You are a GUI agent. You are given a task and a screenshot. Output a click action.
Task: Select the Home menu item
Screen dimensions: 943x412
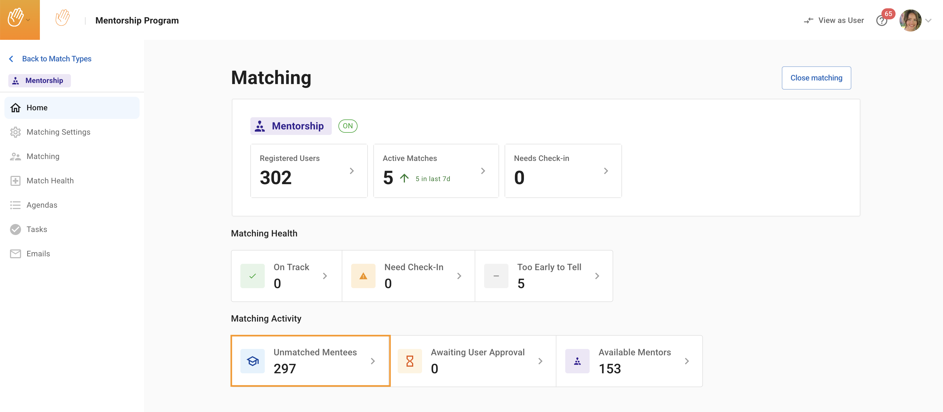tap(37, 108)
